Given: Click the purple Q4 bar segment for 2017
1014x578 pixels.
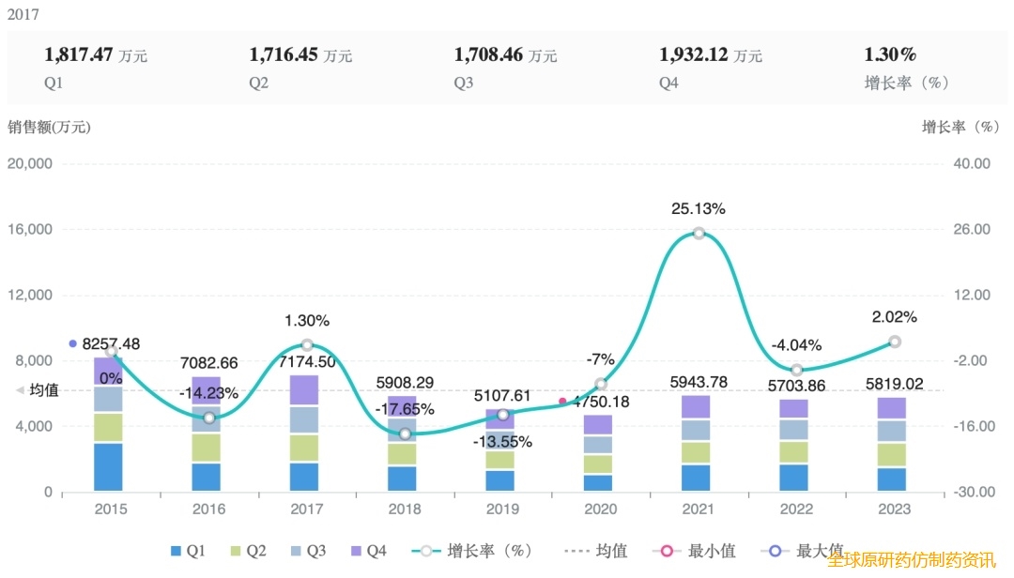Looking at the screenshot, I should (x=307, y=390).
